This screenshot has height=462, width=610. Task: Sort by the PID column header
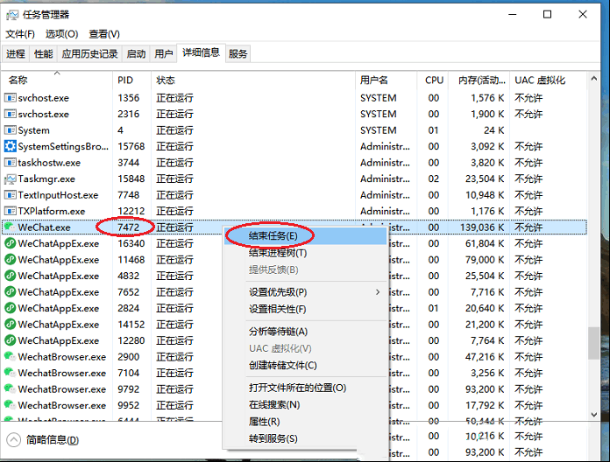pyautogui.click(x=131, y=80)
